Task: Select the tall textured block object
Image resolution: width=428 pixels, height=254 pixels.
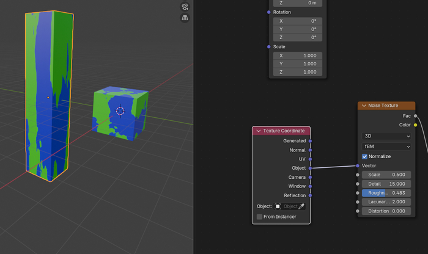Action: (x=49, y=98)
